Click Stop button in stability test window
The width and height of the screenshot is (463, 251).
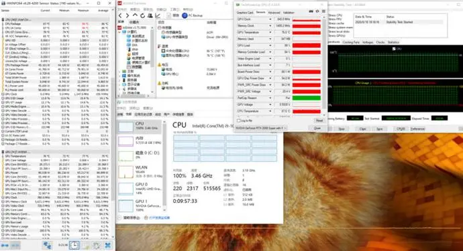[342, 129]
